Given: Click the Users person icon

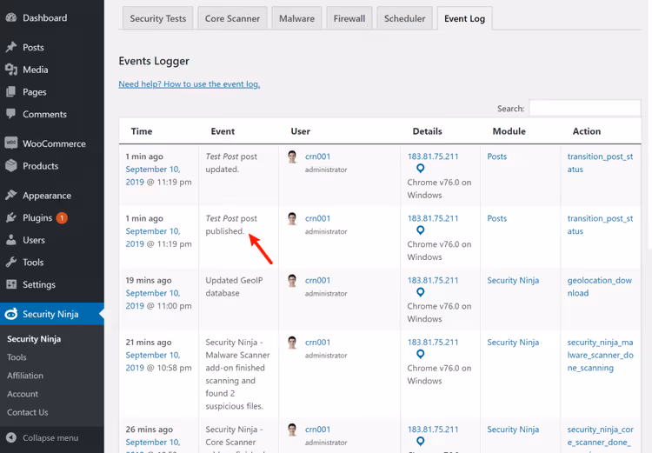Looking at the screenshot, I should [11, 240].
